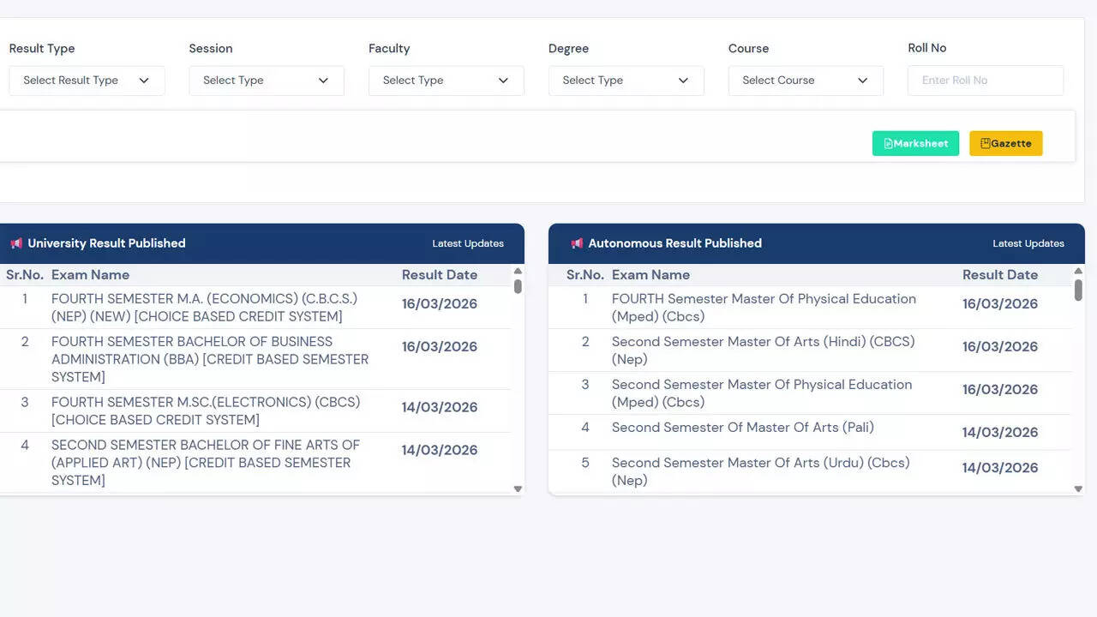Open the Select Result Type dropdown
This screenshot has width=1097, height=617.
[87, 81]
